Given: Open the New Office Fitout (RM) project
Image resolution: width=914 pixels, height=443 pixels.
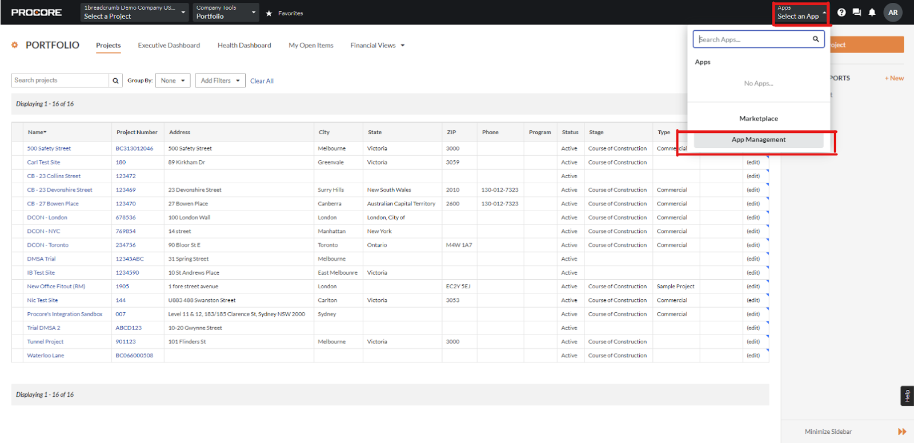Looking at the screenshot, I should point(56,287).
